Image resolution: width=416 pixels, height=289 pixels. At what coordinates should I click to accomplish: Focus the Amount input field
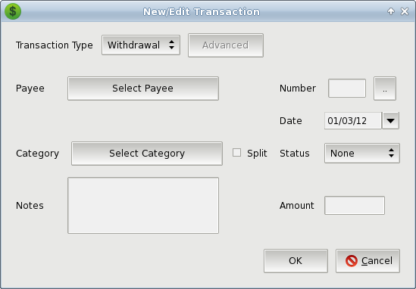pos(355,206)
